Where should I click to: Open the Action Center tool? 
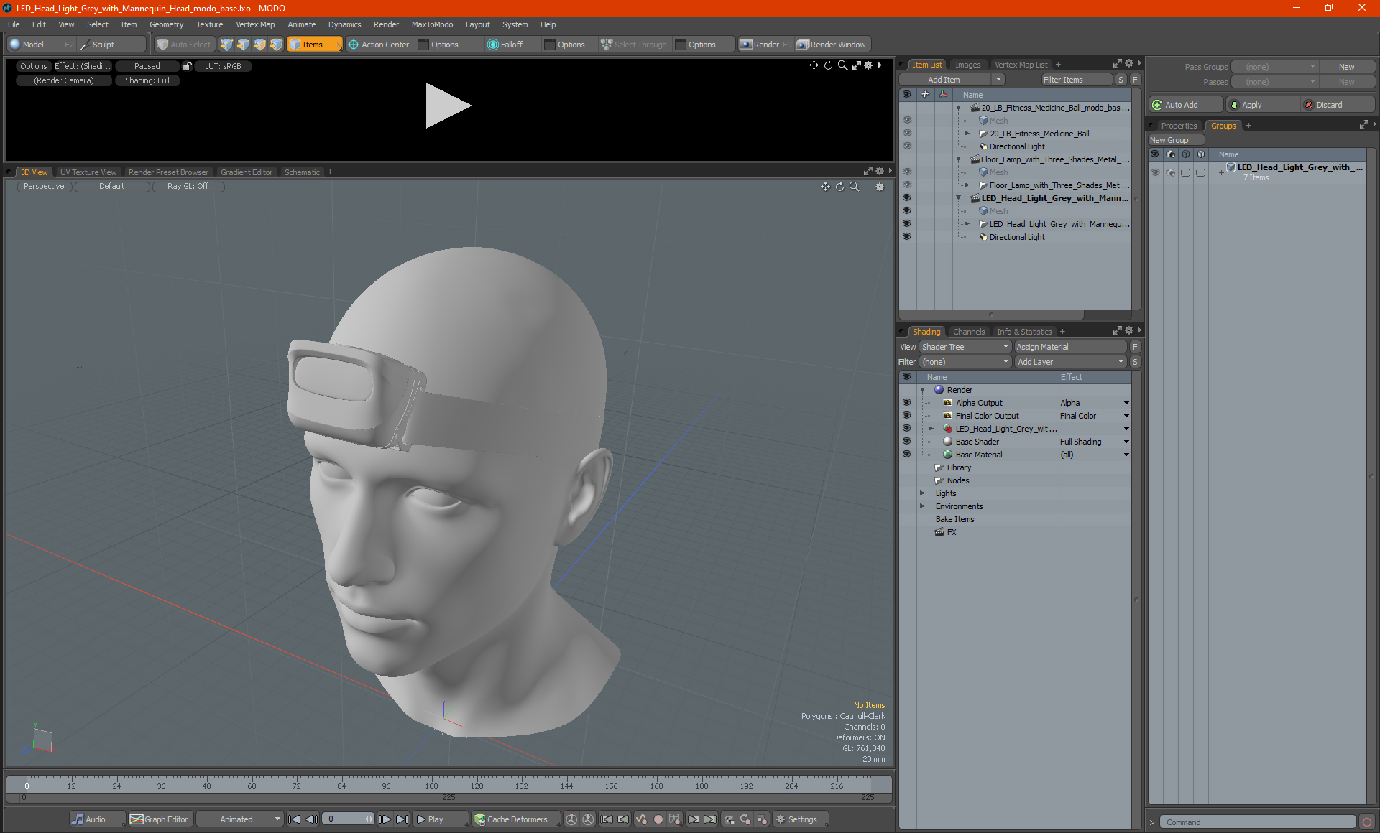pos(379,45)
